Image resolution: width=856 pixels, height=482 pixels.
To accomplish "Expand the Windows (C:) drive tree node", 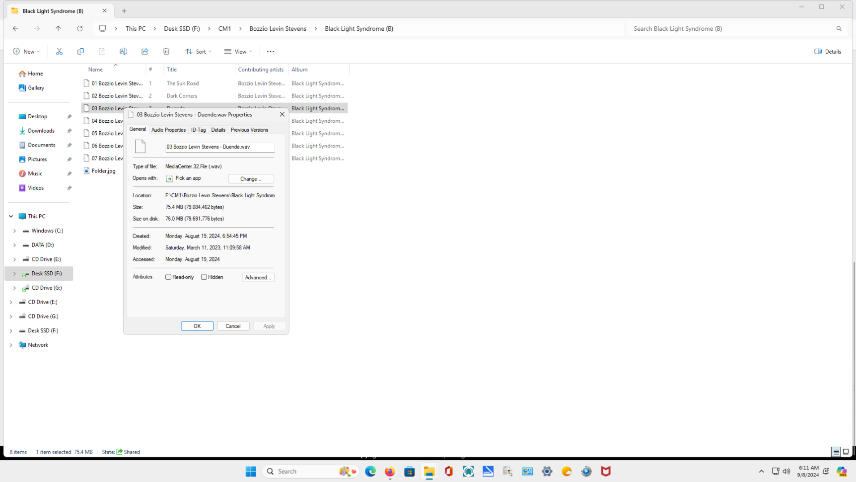I will coord(14,231).
